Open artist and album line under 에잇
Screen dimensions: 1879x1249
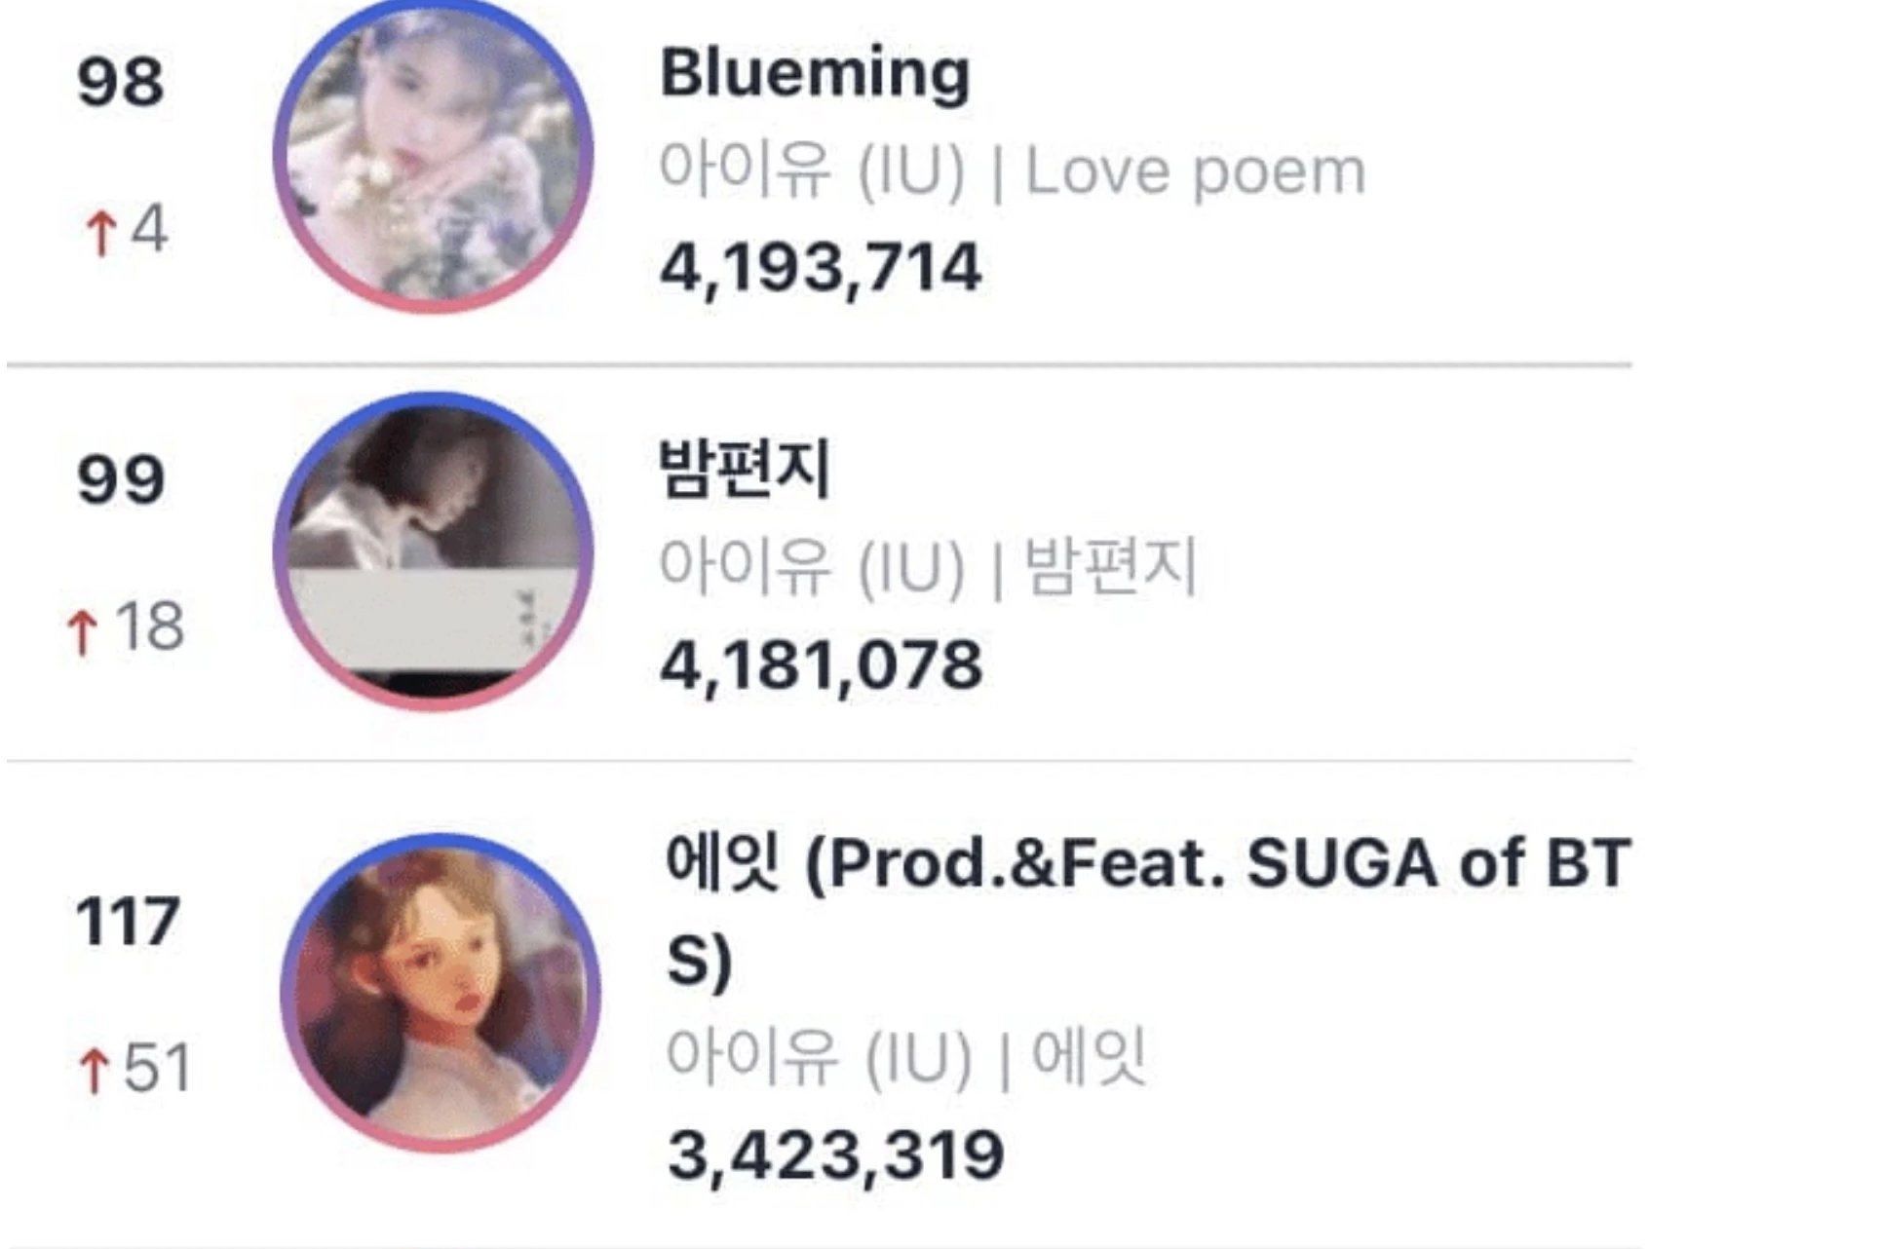[906, 1056]
